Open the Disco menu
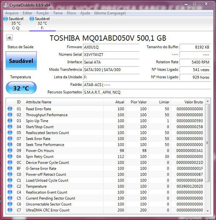This screenshot has height=220, width=216. pyautogui.click(x=71, y=13)
